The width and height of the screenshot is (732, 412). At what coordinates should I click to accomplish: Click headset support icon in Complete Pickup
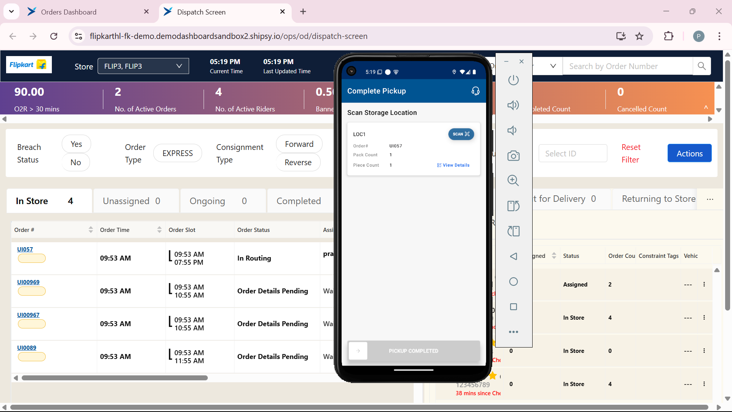(475, 91)
